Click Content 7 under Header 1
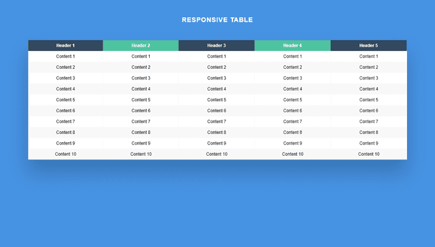 click(65, 122)
